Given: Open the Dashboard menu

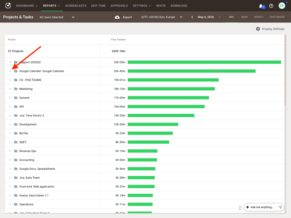Looking at the screenshot, I should tap(27, 6).
